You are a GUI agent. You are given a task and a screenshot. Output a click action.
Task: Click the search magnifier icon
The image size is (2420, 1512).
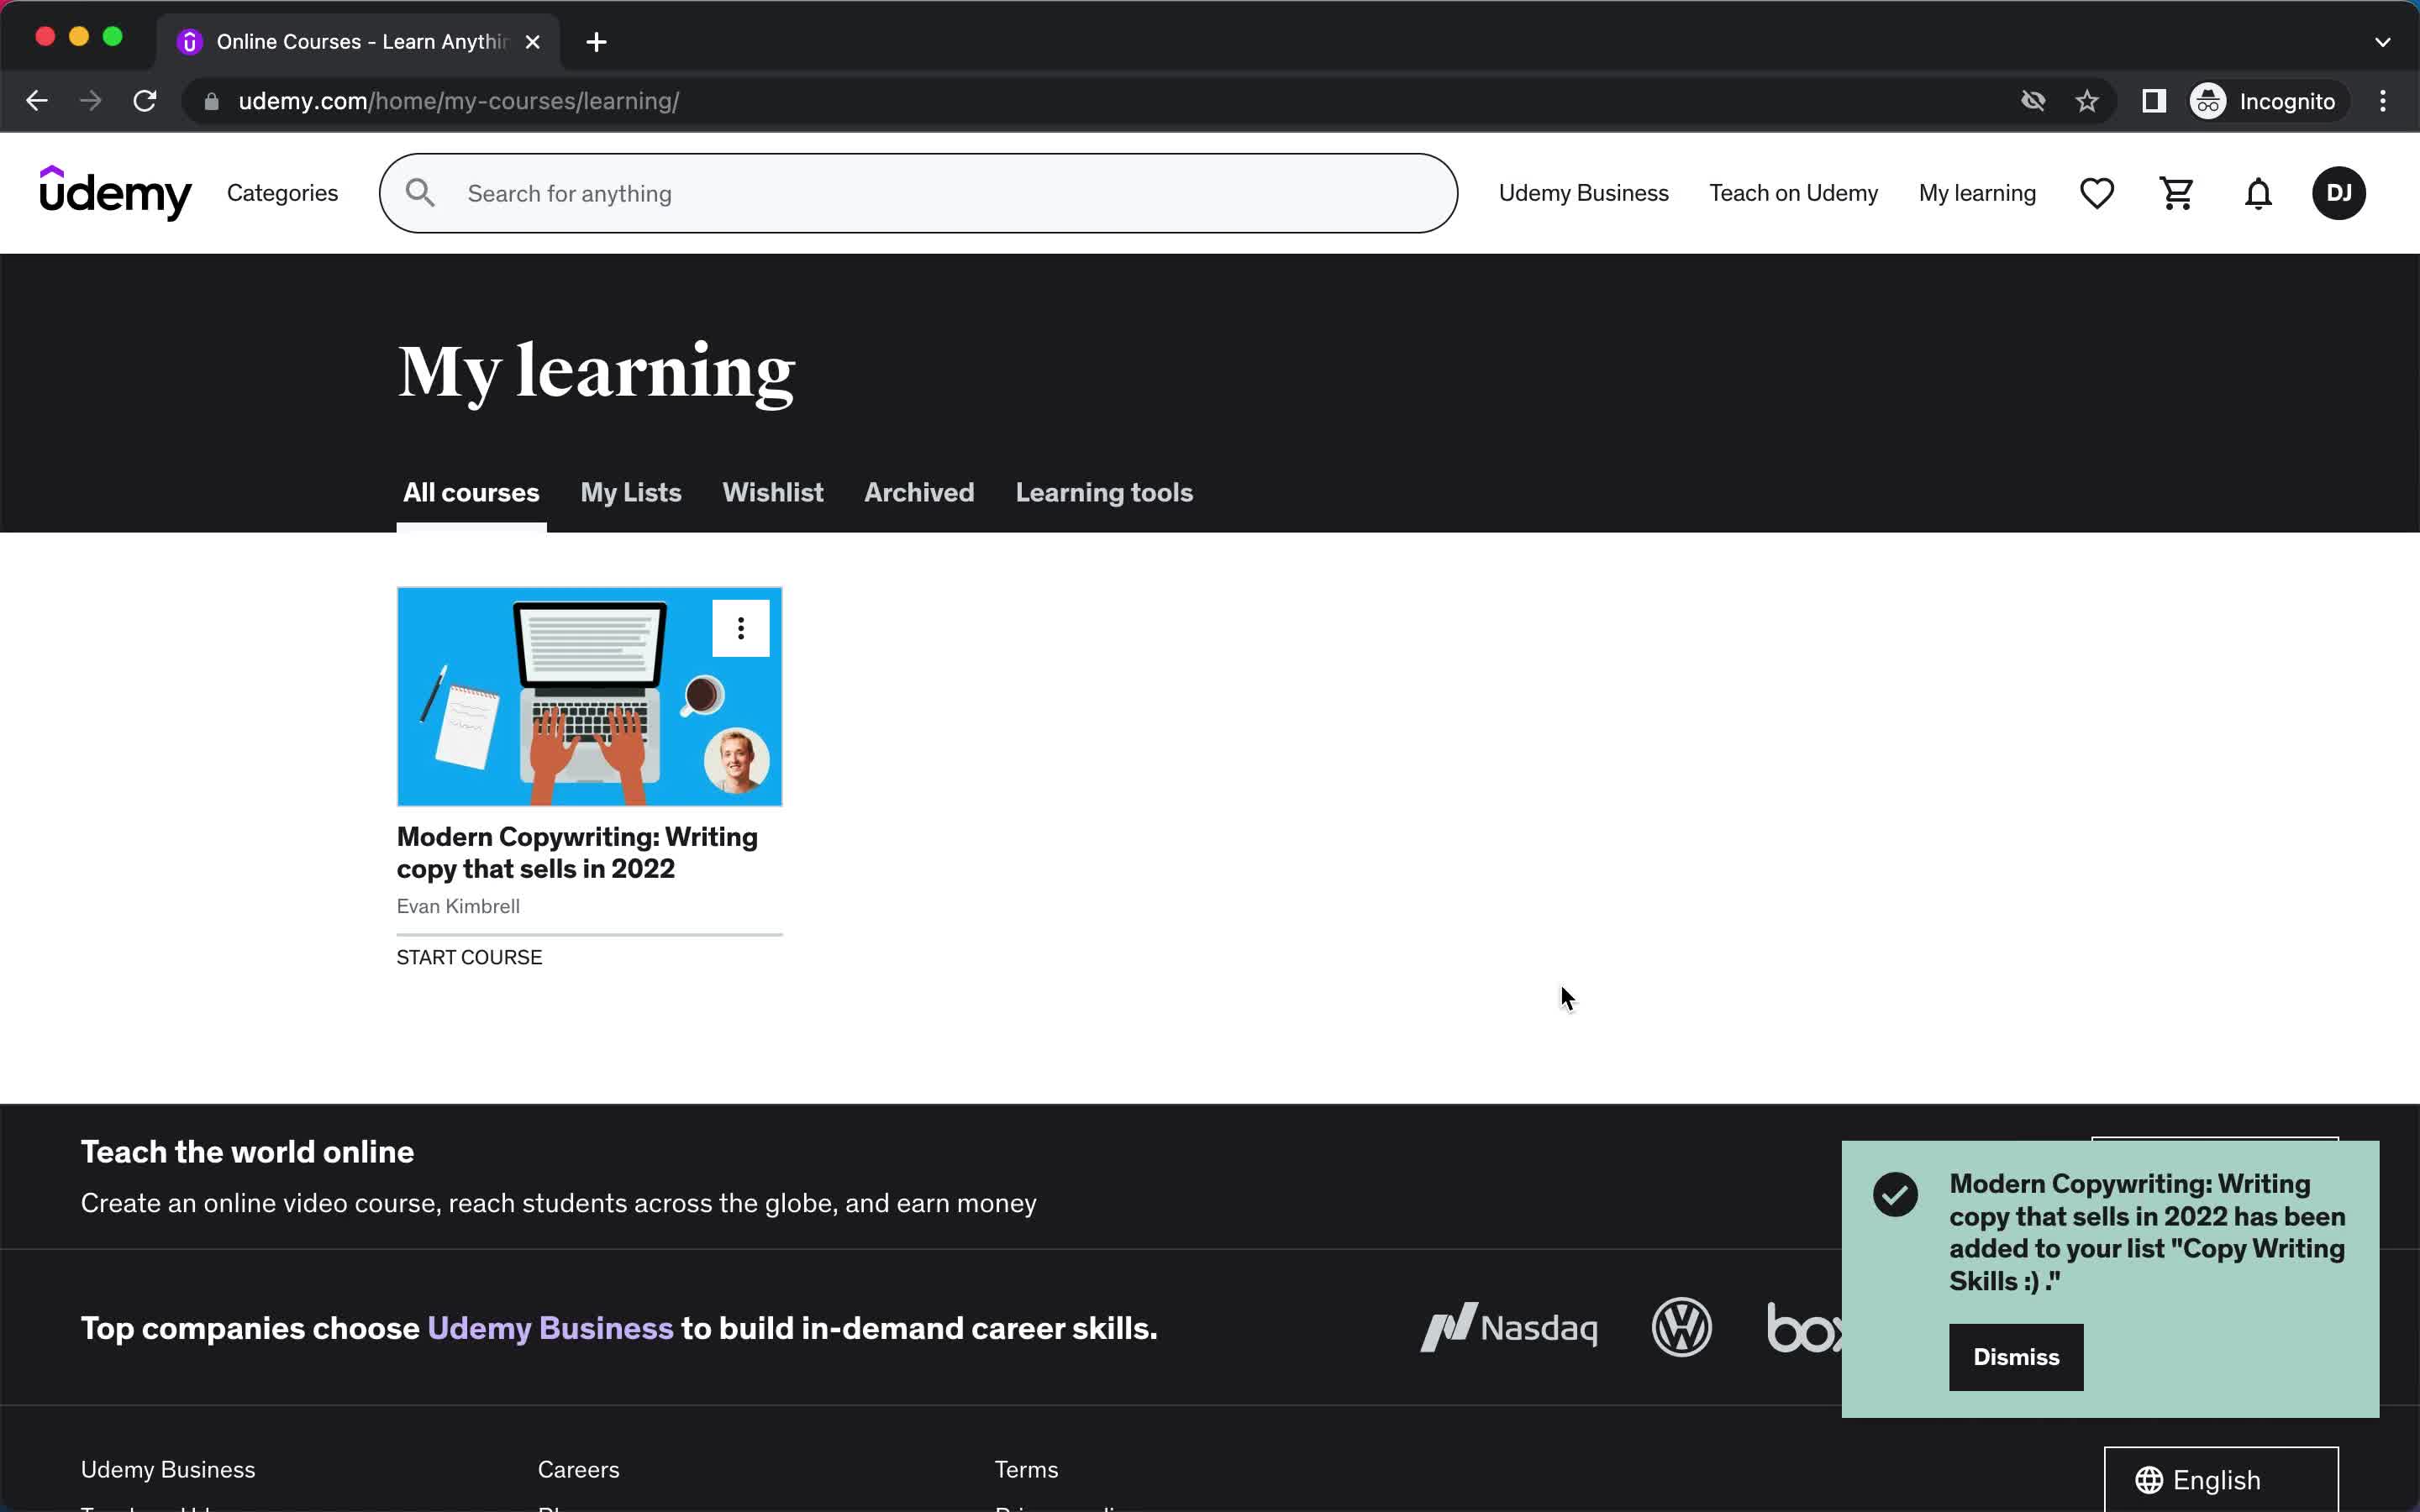pyautogui.click(x=422, y=193)
